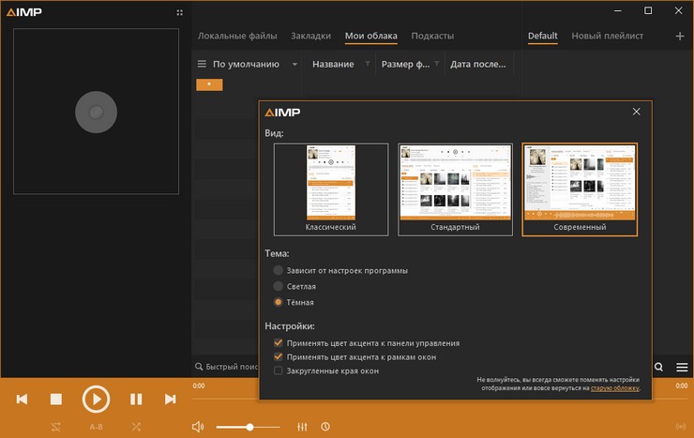
Task: Open the equalizer icon next to volume
Action: point(301,427)
